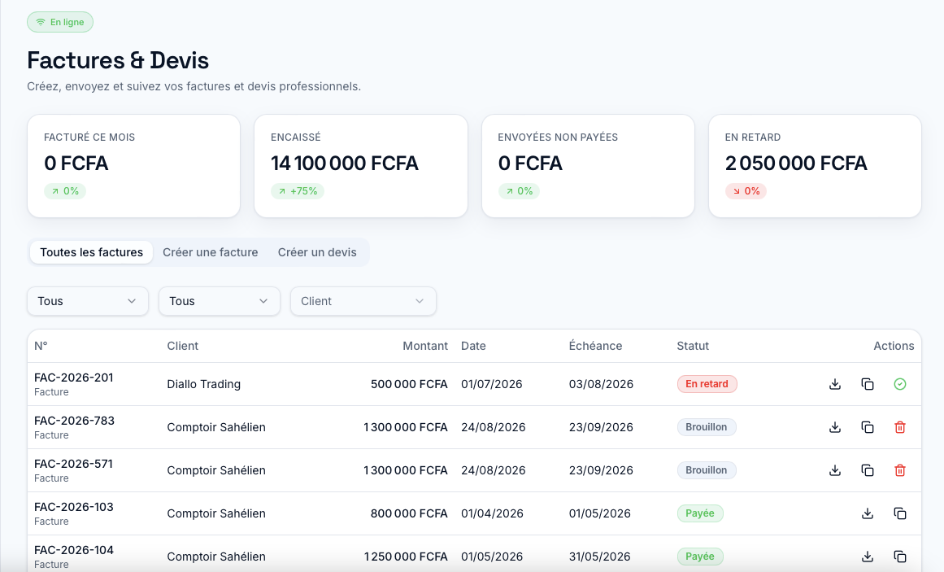Switch to the Toutes les factures tab

pos(92,252)
